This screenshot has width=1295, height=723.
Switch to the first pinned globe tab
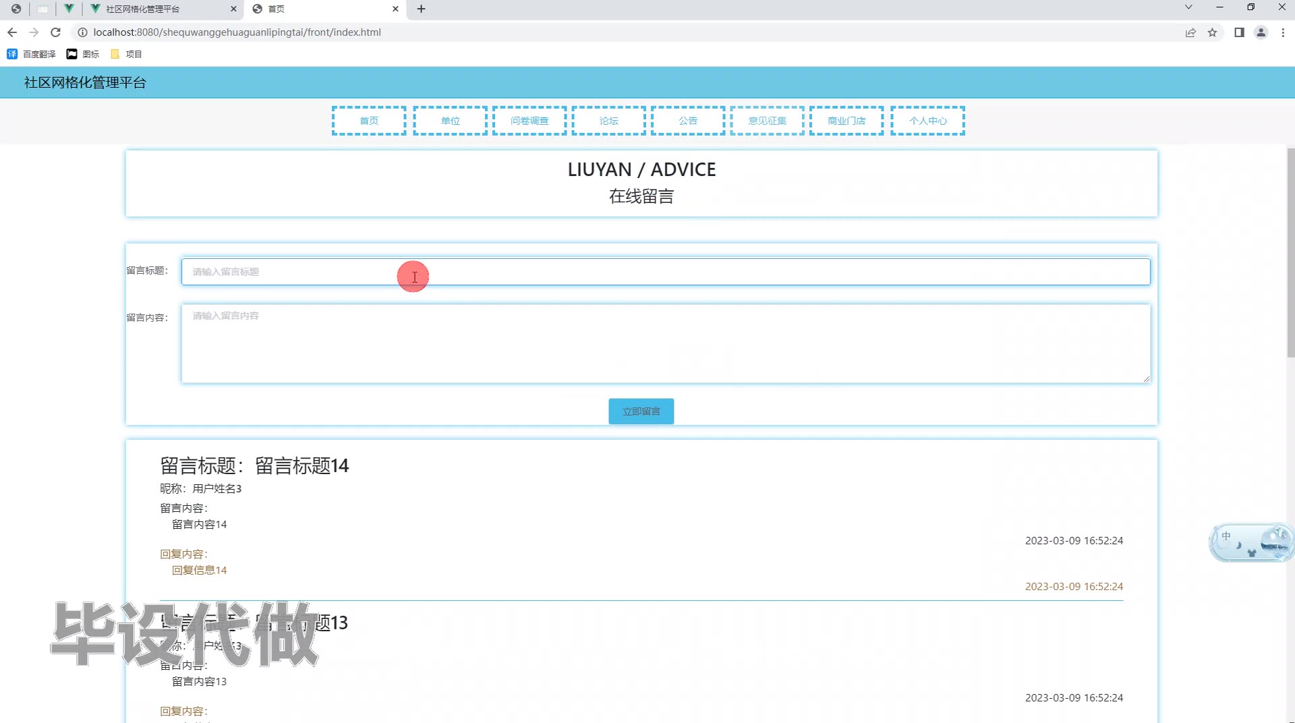click(16, 9)
